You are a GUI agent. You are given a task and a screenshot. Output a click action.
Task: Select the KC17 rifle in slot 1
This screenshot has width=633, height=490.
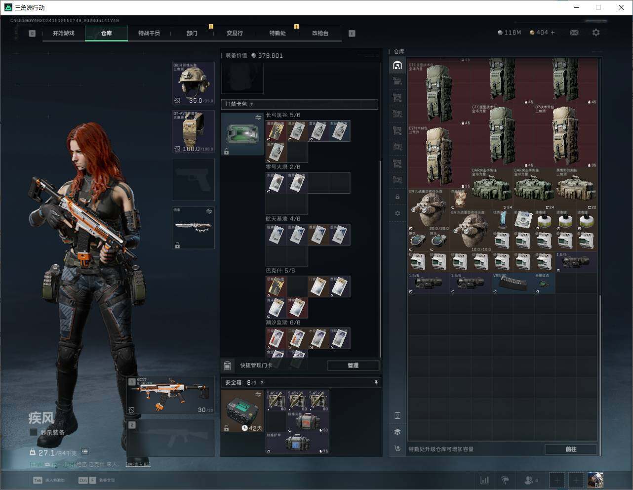click(171, 396)
